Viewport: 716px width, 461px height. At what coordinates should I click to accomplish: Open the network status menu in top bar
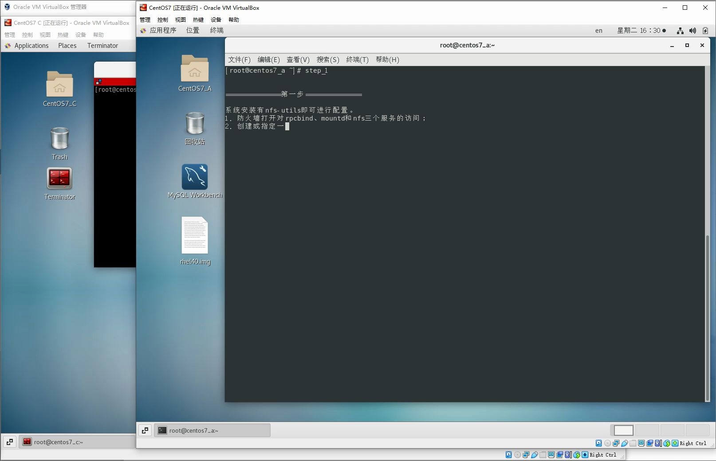(680, 31)
